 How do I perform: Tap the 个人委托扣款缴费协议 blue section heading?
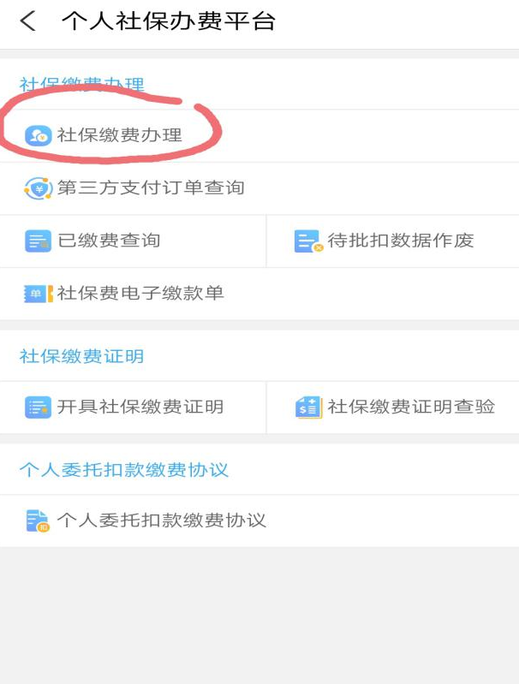[124, 470]
